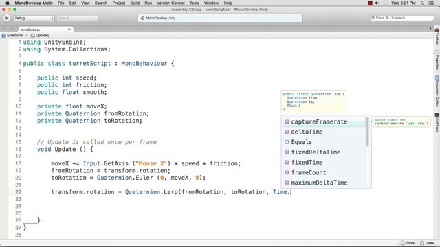Click the Wed 6:21 PM clock
The width and height of the screenshot is (440, 247).
[404, 3]
